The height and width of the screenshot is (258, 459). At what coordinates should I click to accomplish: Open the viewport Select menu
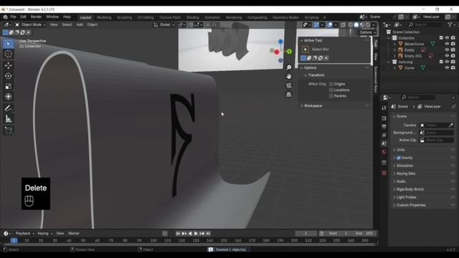67,25
